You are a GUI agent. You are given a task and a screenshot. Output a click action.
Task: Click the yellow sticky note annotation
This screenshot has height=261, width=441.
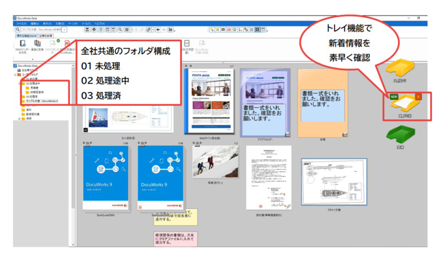(x=175, y=217)
